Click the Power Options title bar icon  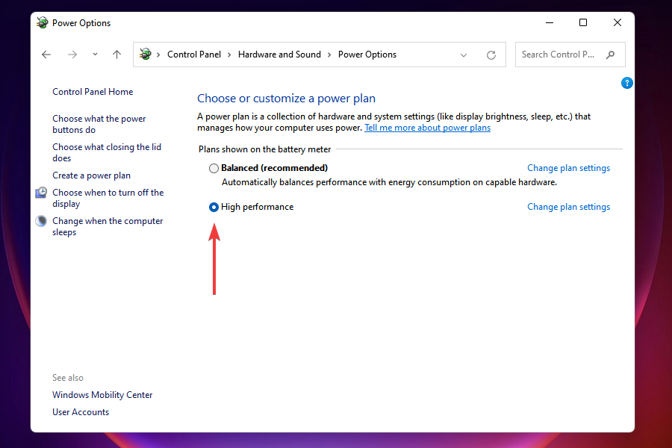(42, 22)
